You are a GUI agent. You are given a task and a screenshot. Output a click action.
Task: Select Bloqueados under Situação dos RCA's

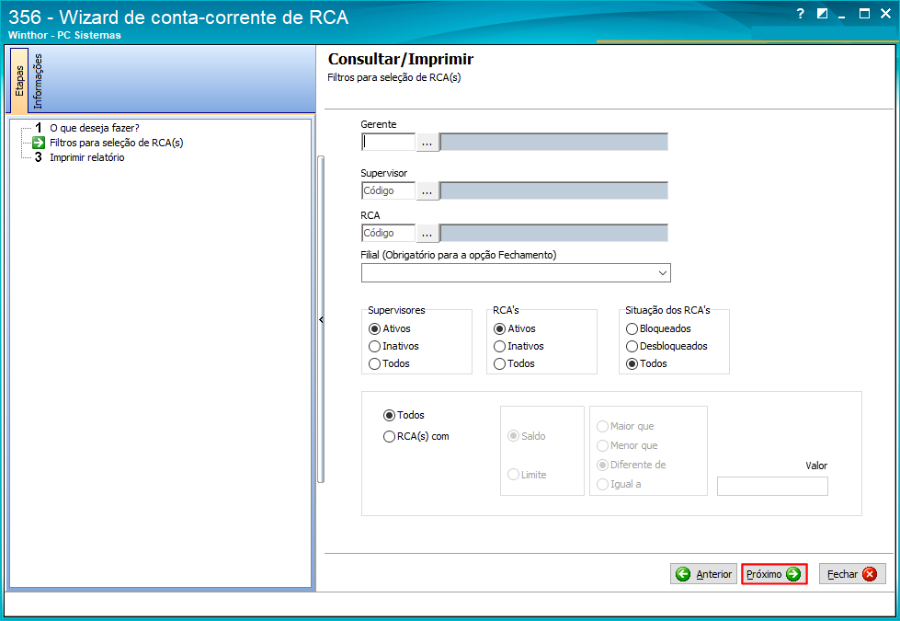coord(658,328)
